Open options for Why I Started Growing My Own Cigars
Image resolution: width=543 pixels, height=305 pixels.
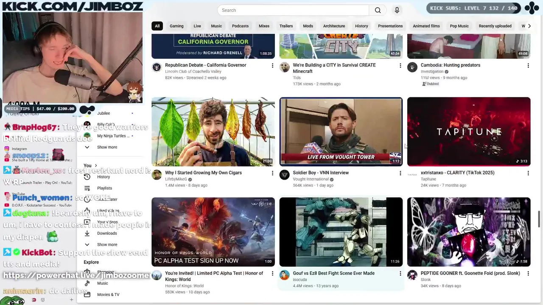pyautogui.click(x=272, y=173)
